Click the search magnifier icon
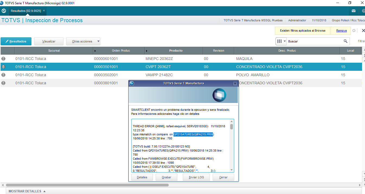Viewport: 365px width, 194px height. [x=345, y=41]
